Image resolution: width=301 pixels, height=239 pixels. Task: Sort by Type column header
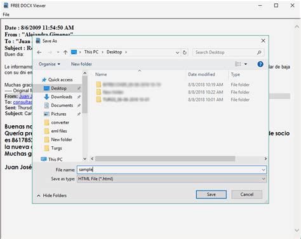(x=236, y=74)
